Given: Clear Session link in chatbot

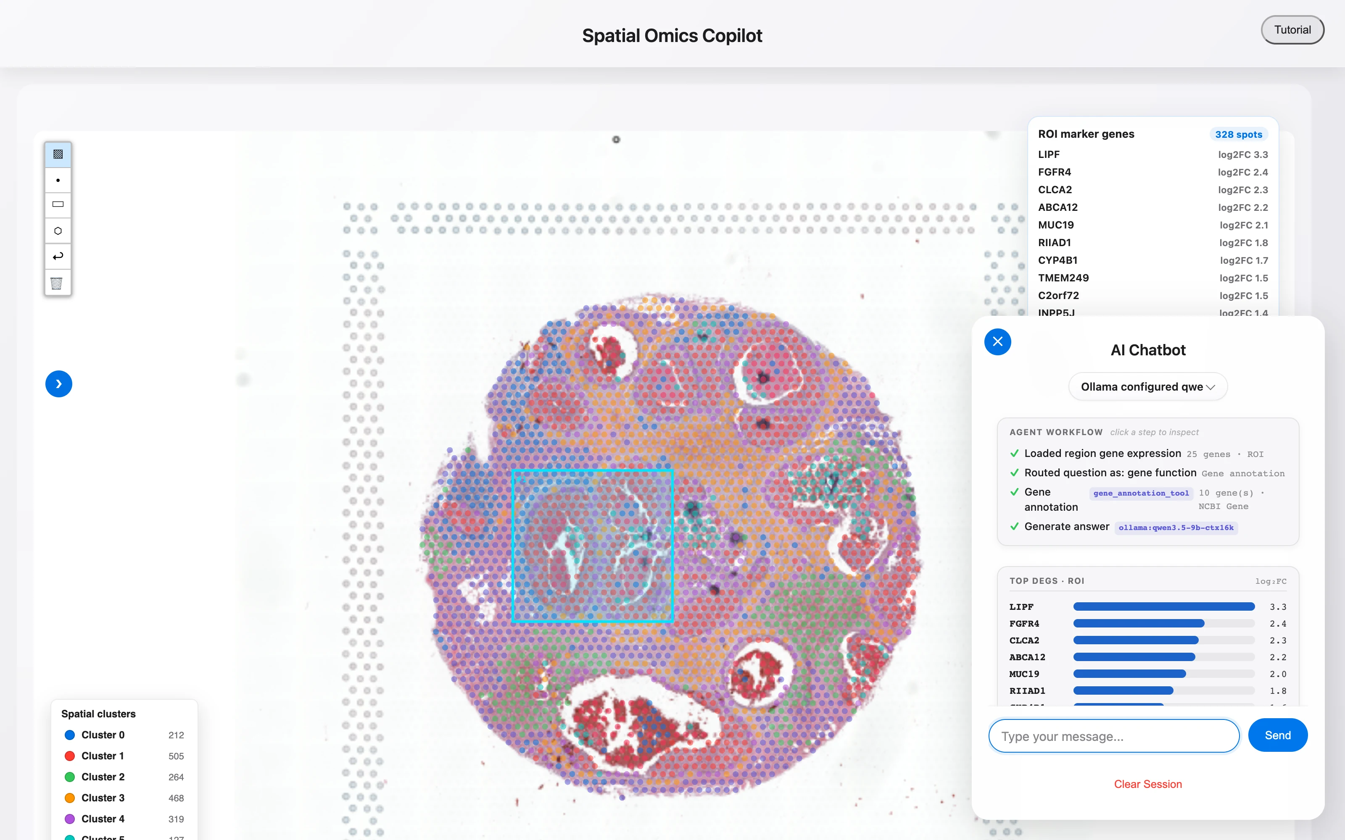Looking at the screenshot, I should (x=1148, y=784).
